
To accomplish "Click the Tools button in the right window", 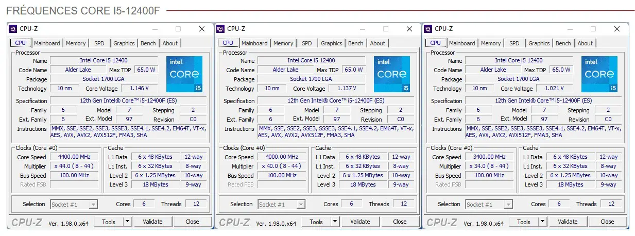I will [x=524, y=222].
